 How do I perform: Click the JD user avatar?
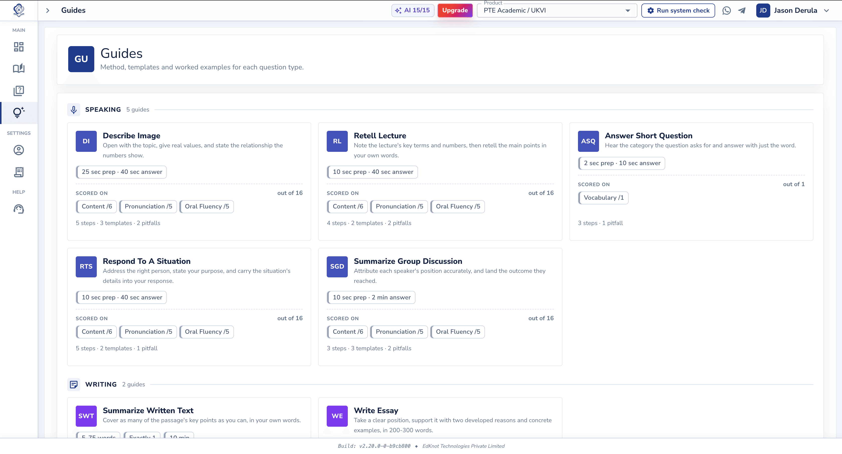point(763,11)
